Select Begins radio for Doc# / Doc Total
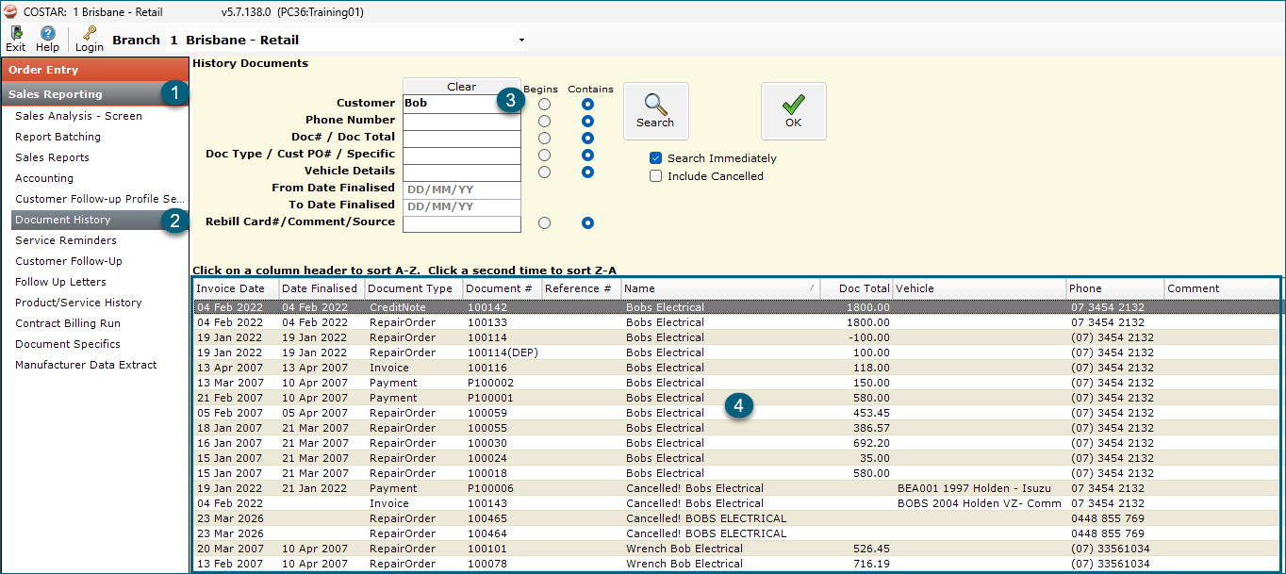 pos(545,138)
